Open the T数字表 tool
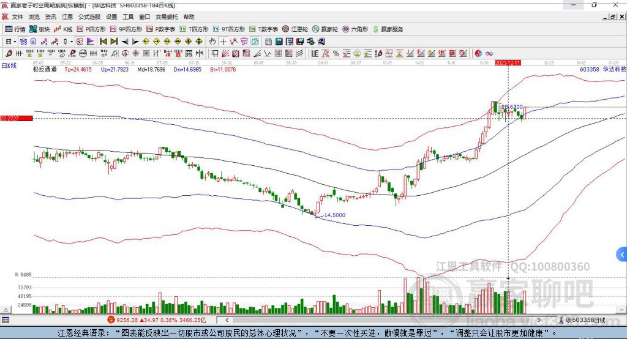 pos(263,29)
